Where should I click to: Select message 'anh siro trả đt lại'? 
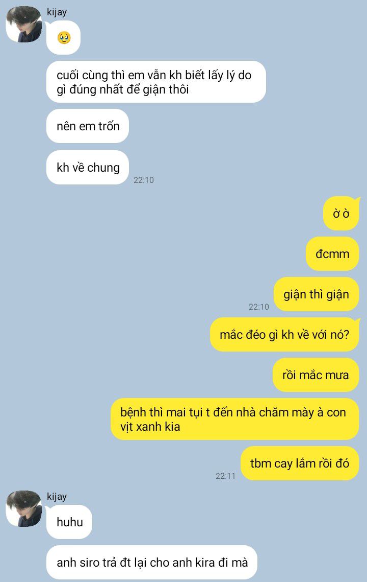click(x=152, y=563)
